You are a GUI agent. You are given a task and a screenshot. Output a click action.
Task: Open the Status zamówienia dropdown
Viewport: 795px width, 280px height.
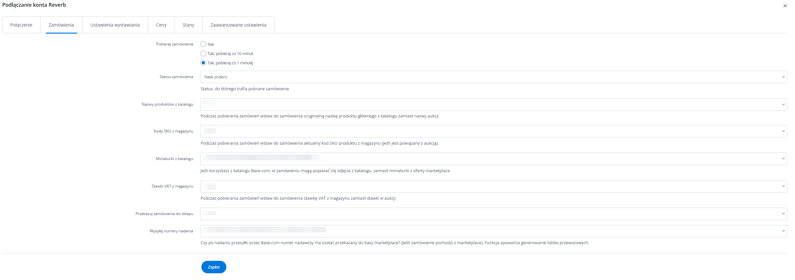coord(493,77)
